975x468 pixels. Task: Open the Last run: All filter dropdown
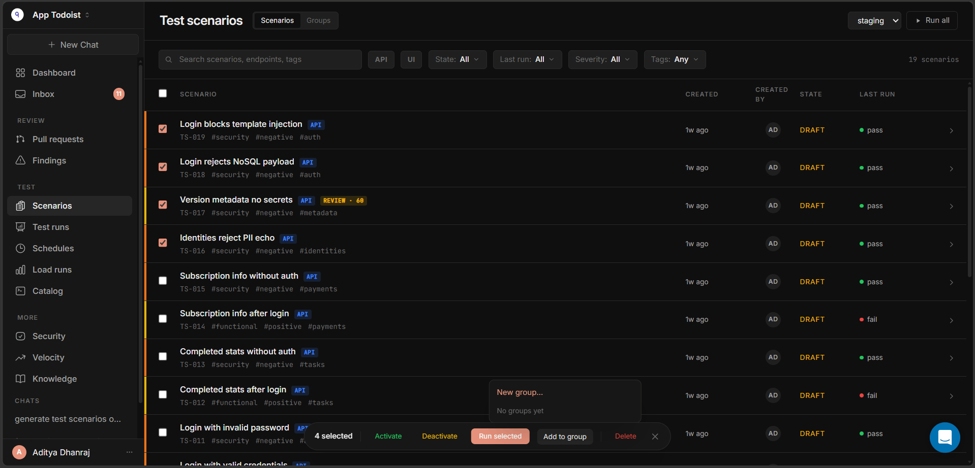527,59
